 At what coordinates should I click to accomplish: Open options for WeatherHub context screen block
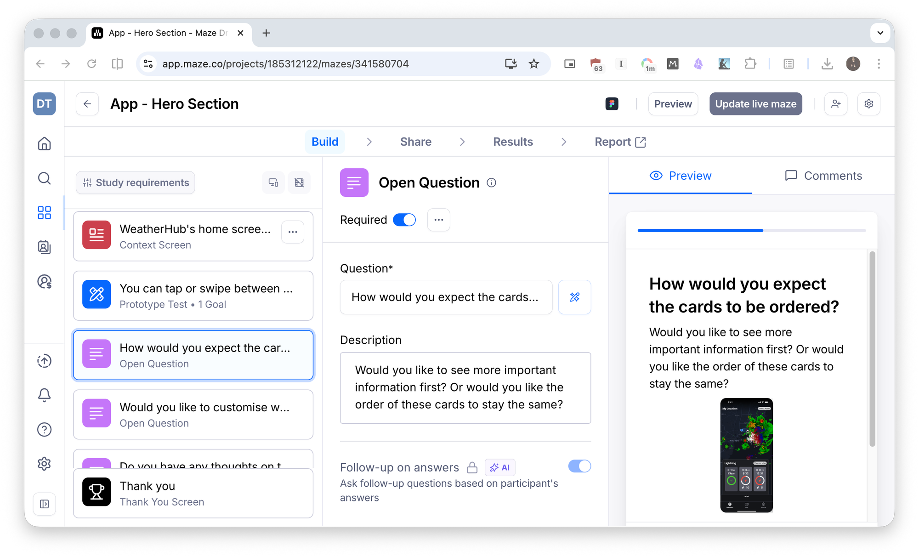pos(293,232)
